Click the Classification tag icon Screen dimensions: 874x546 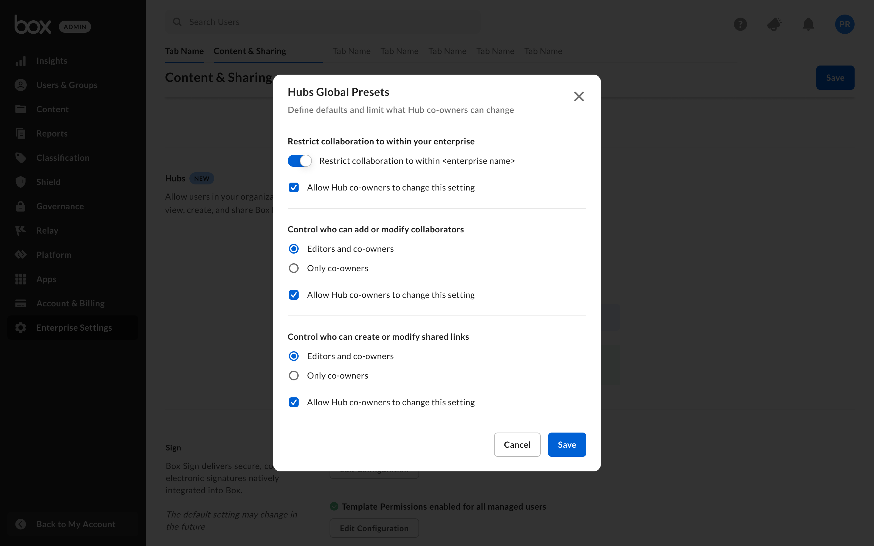point(21,158)
